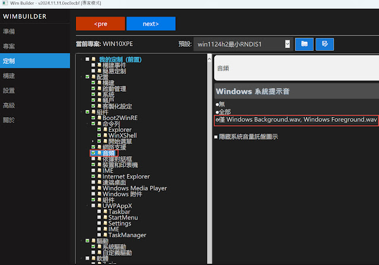Click the folder icon beside 構建事件

pos(99,65)
